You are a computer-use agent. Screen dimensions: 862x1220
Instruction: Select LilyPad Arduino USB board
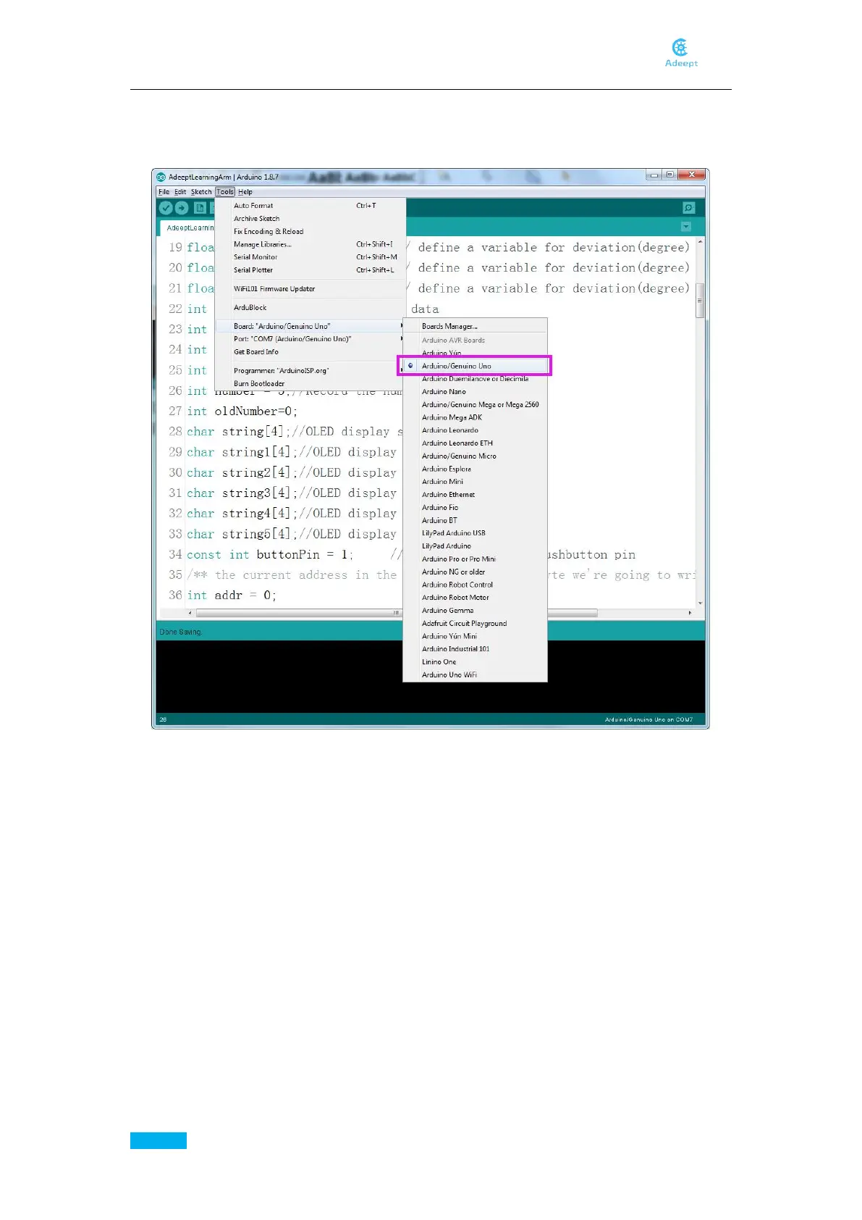(475, 533)
